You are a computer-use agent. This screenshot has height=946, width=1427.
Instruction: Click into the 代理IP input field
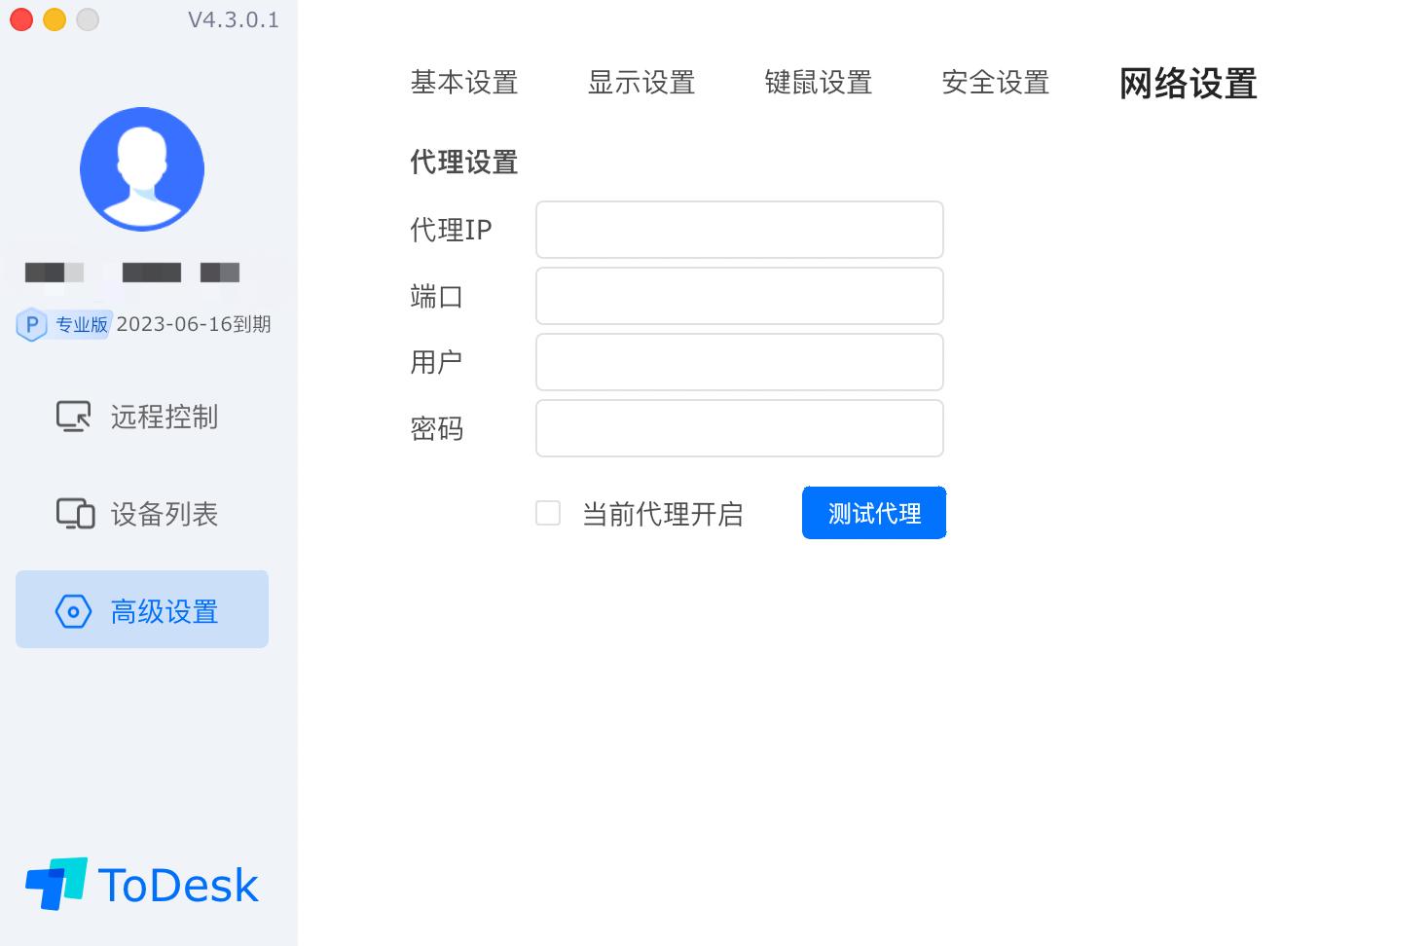[739, 230]
